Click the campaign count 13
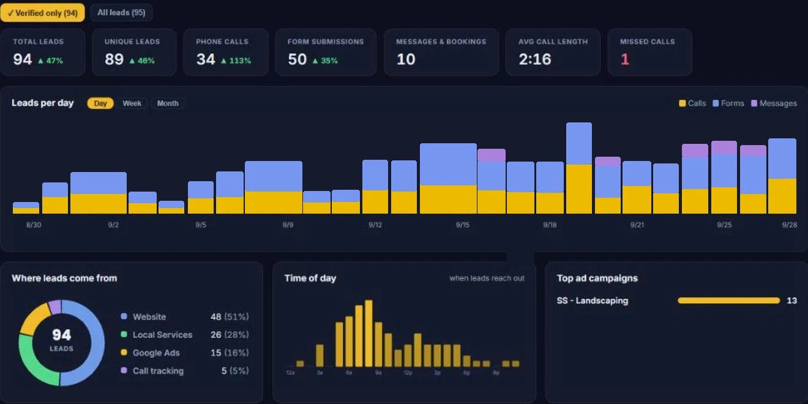Screen dimensions: 808x404 pos(791,301)
